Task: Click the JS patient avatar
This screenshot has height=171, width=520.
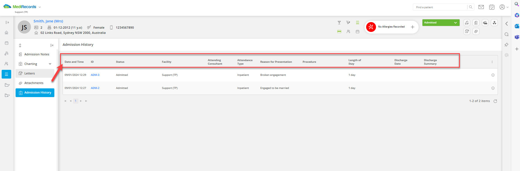Action: pos(24,27)
